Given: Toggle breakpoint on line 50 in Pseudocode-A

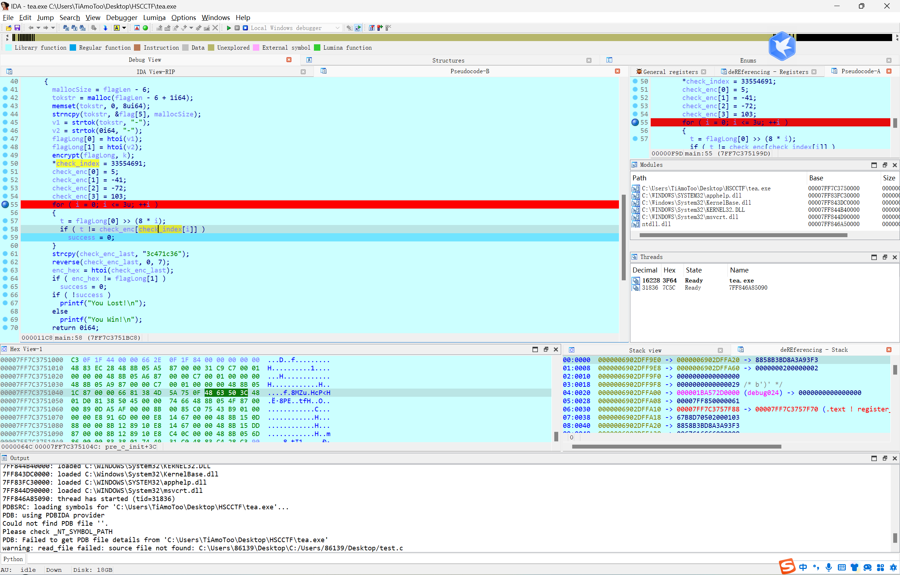Looking at the screenshot, I should pyautogui.click(x=635, y=81).
